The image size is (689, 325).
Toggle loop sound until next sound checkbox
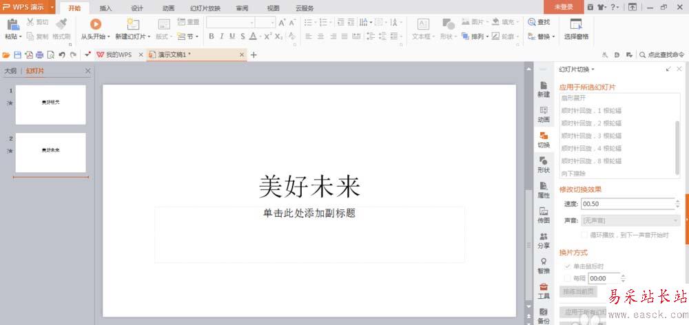(584, 235)
